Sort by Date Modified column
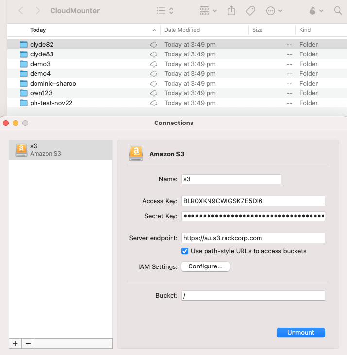Viewport: 347px width, 355px height. (x=182, y=30)
